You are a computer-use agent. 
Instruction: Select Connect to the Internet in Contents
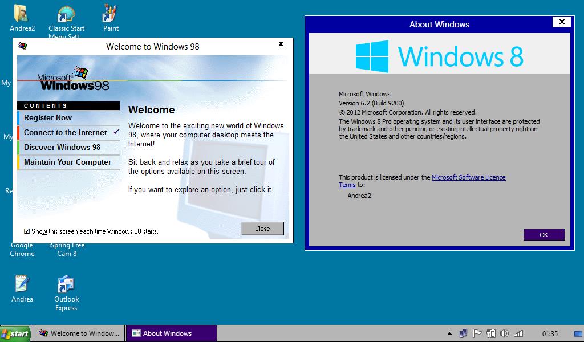tap(68, 132)
